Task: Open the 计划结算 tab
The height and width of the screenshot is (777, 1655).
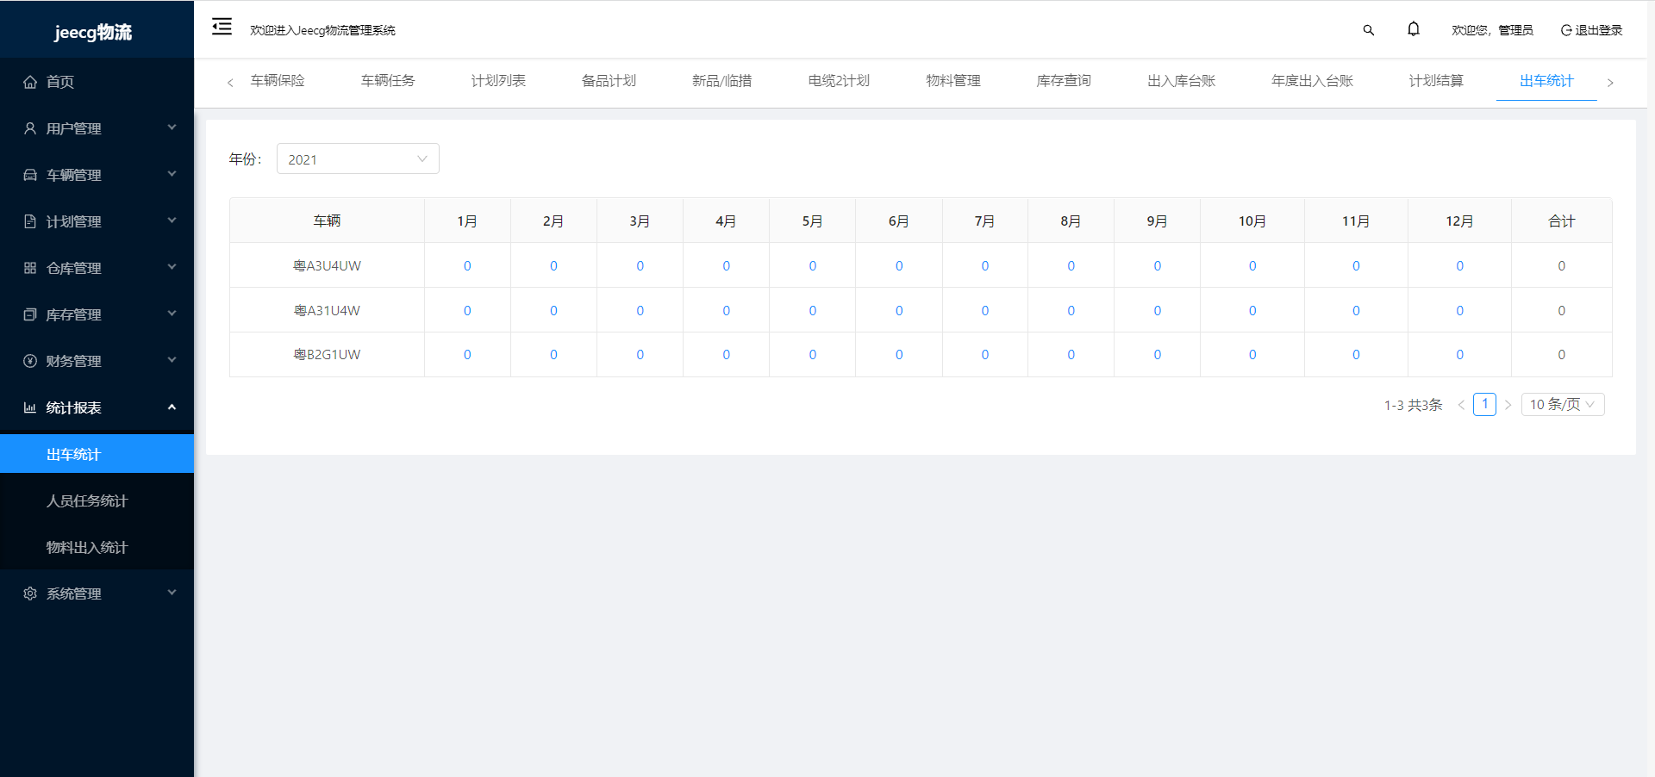Action: 1436,81
